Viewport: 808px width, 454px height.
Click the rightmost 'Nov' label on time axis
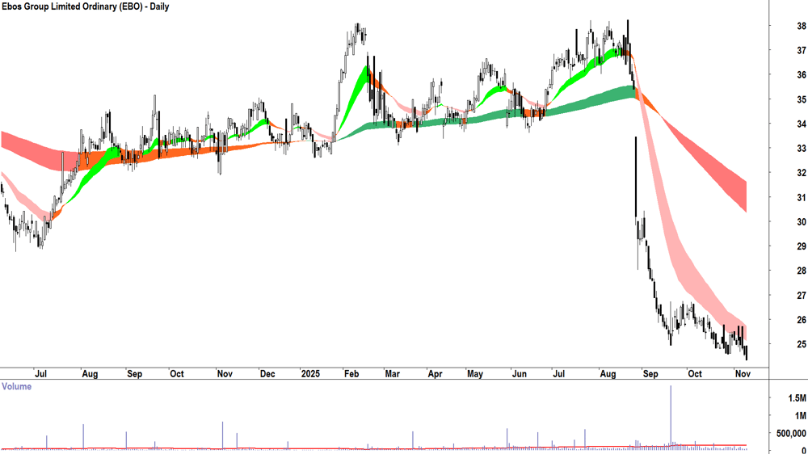click(743, 373)
